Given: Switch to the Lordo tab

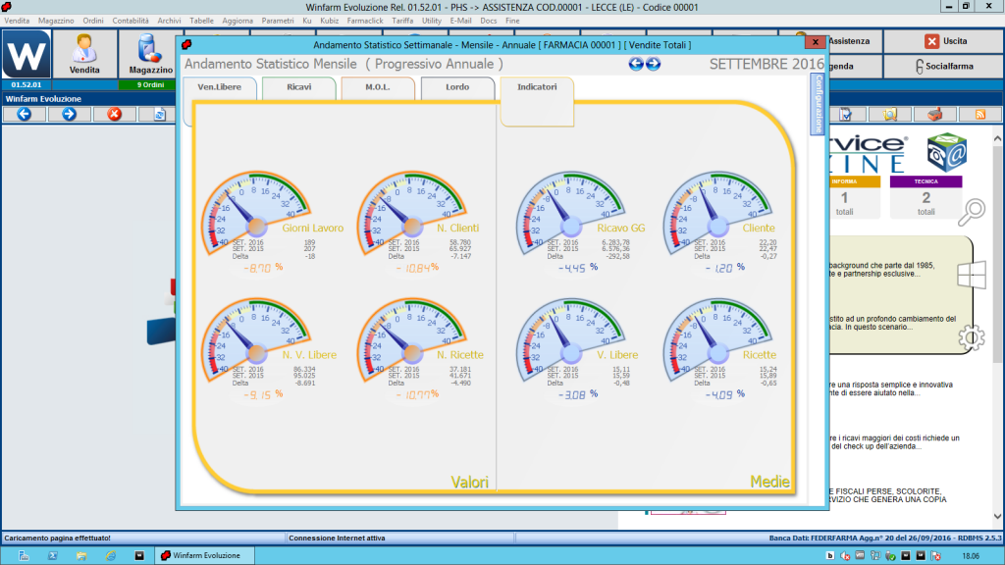Looking at the screenshot, I should pyautogui.click(x=457, y=87).
